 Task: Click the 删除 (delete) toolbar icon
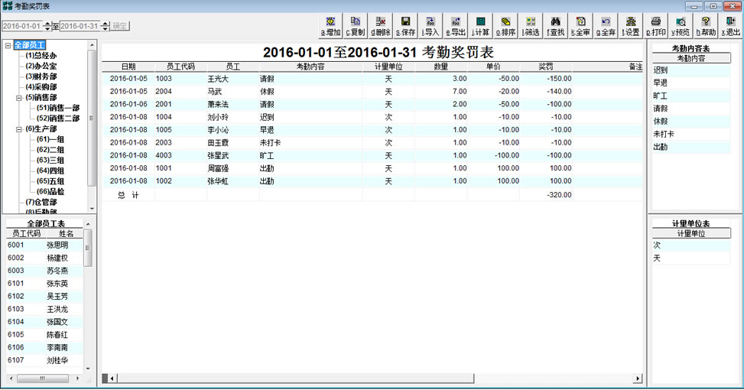[x=381, y=26]
